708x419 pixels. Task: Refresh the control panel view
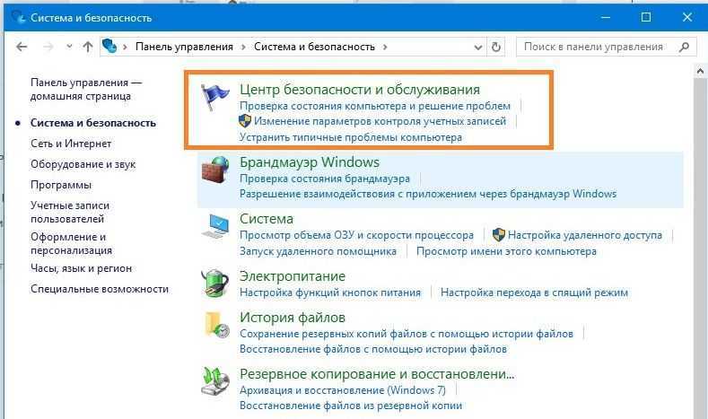tap(496, 47)
